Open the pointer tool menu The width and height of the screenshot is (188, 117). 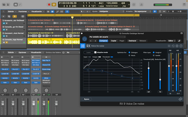tap(82, 12)
